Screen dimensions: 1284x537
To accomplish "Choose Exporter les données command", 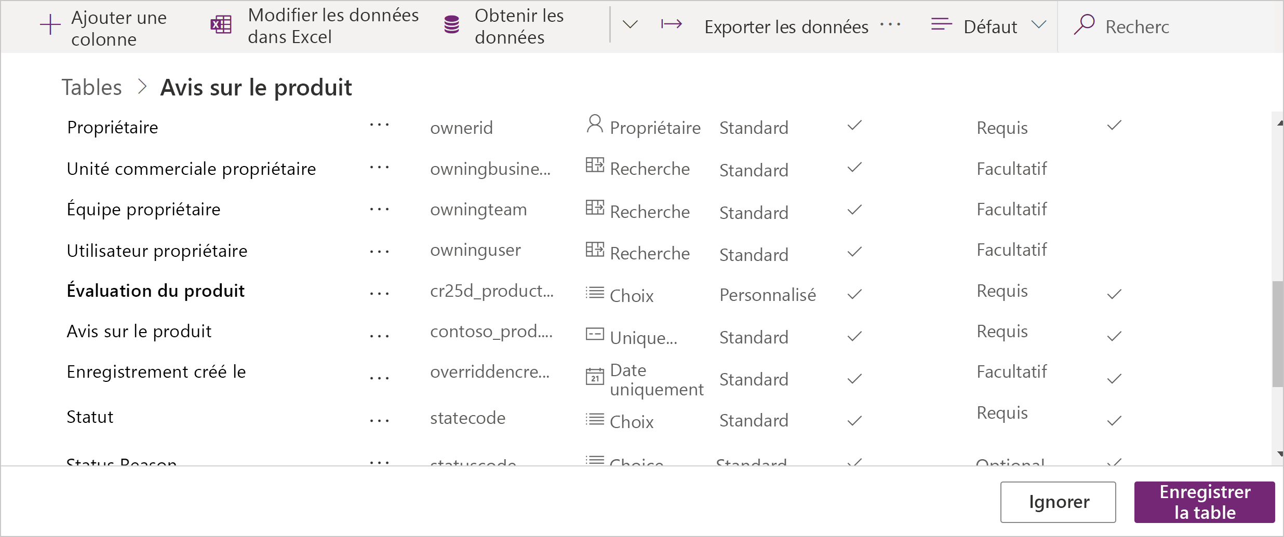I will click(x=786, y=27).
